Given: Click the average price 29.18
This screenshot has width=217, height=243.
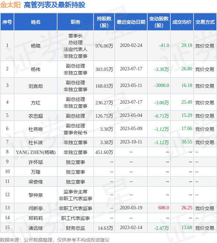Looking at the screenshot, I should pyautogui.click(x=187, y=46).
